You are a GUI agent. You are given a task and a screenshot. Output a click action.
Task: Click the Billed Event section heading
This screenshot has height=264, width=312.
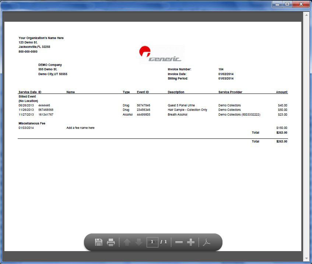27,96
